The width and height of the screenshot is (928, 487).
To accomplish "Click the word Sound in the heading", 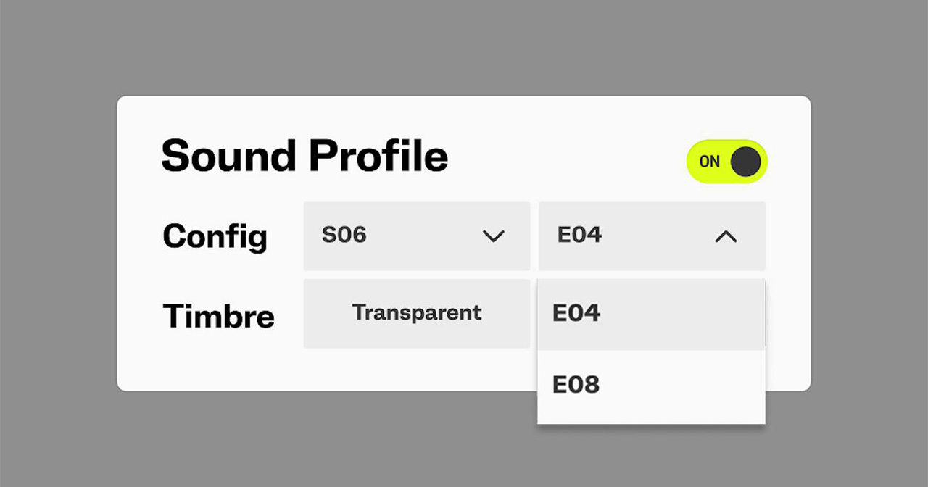I will tap(229, 156).
